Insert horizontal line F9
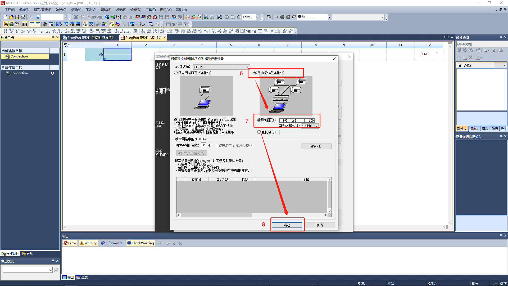The image size is (508, 286). click(x=42, y=31)
